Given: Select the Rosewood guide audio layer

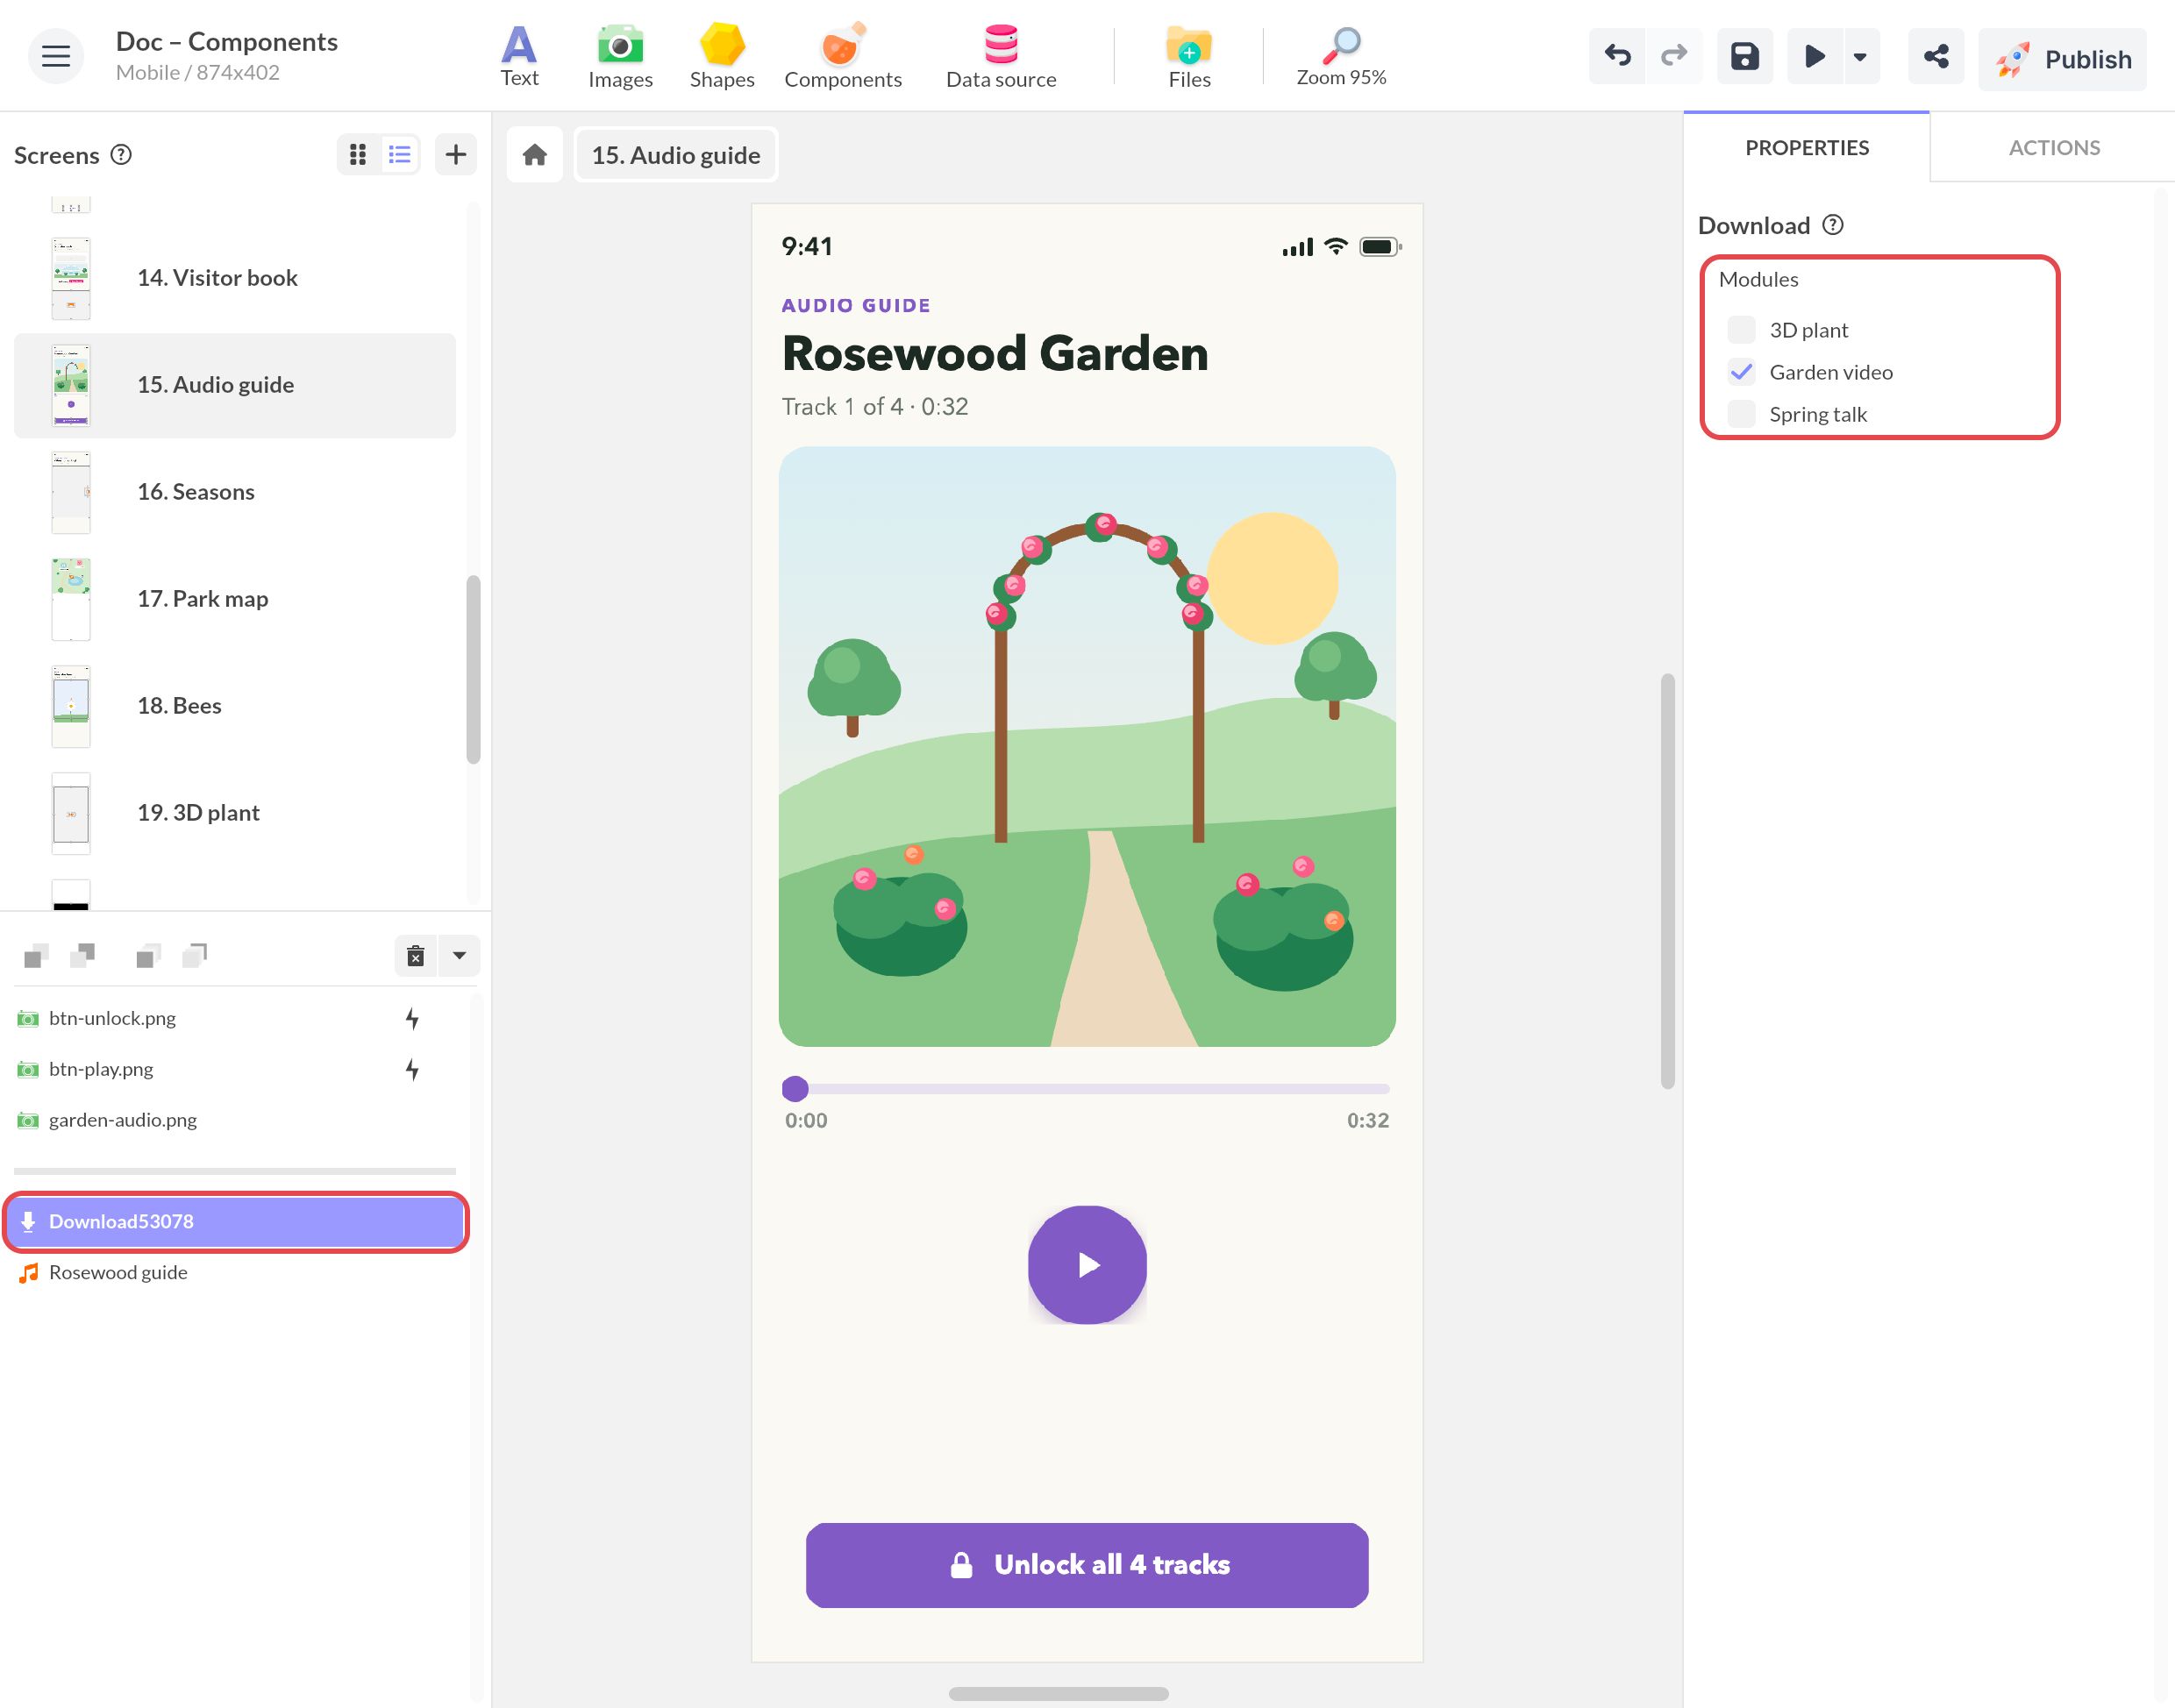Looking at the screenshot, I should [234, 1272].
